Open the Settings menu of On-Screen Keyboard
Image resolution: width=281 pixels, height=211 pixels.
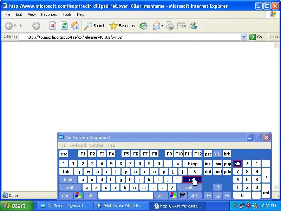click(x=97, y=145)
